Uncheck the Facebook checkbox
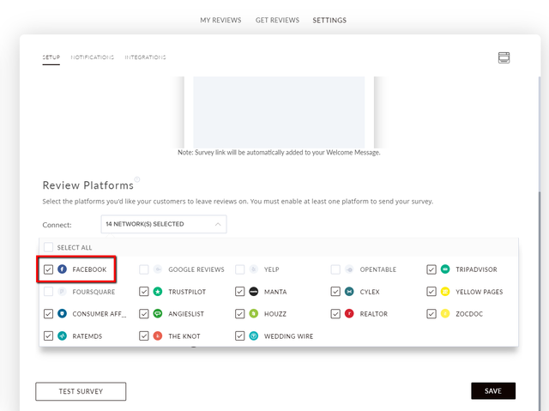 [x=48, y=269]
